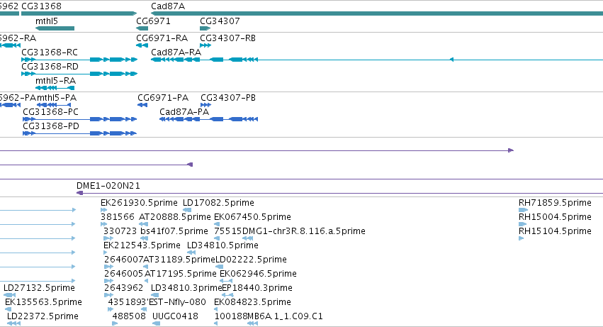Click the 330723 EST label
The image size is (603, 327).
[x=120, y=231]
